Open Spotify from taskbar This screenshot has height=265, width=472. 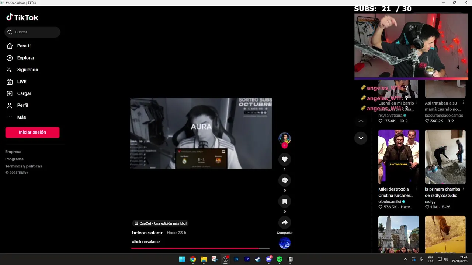280,259
